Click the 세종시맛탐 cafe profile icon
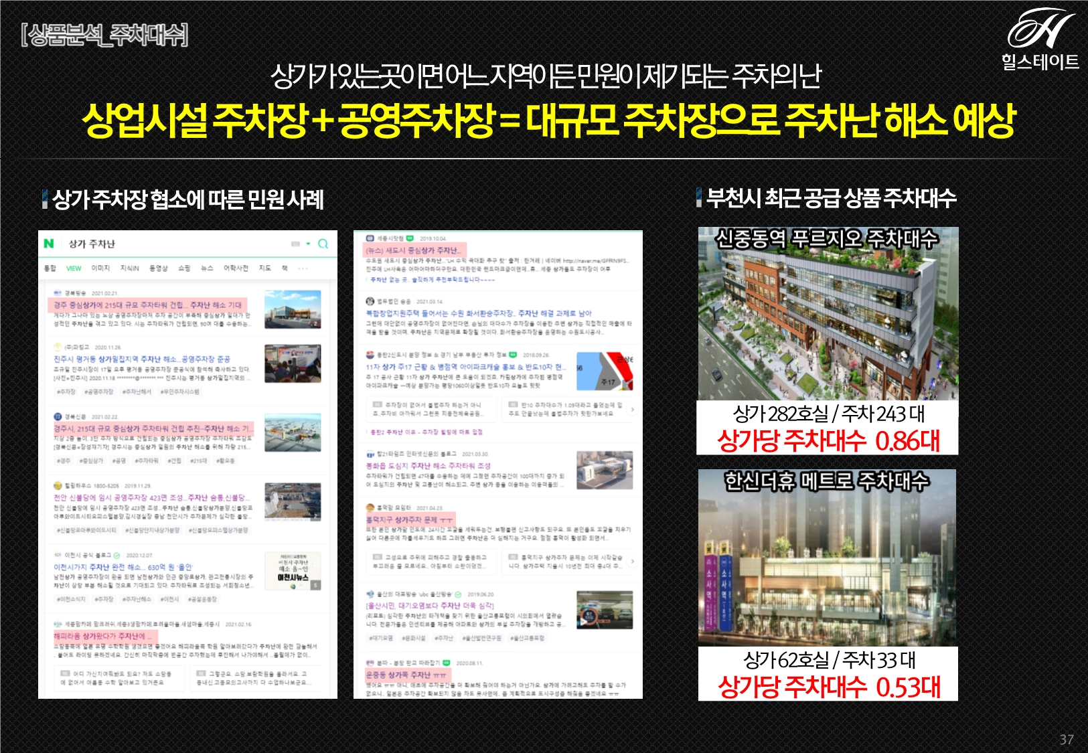Viewport: 1088px width, 753px height. (x=370, y=238)
